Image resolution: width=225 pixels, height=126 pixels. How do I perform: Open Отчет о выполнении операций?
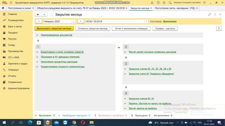131,28
